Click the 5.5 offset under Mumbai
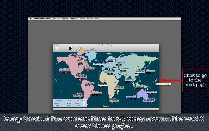 point(127,82)
